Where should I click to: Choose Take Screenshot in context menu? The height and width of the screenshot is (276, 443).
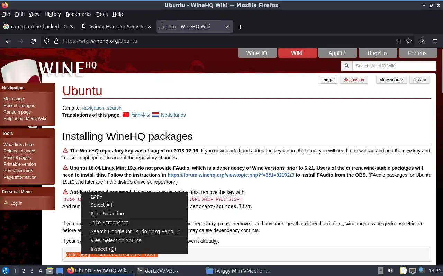[x=134, y=223]
